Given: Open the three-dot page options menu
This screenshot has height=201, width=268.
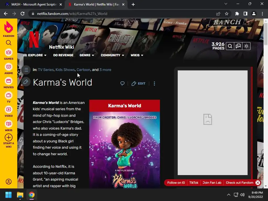Looking at the screenshot, I should 154,83.
